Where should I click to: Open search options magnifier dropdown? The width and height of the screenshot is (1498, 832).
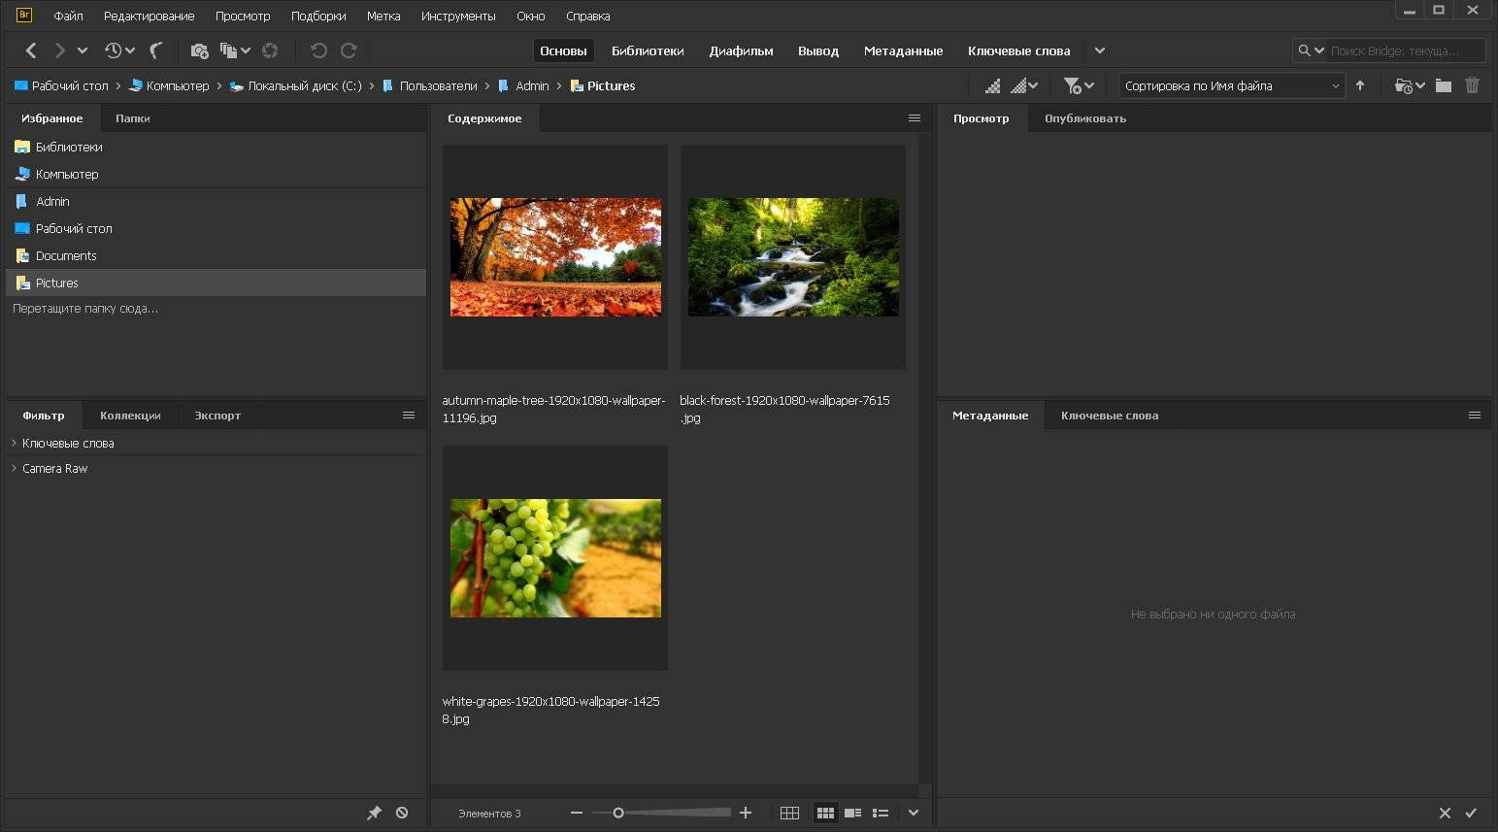(x=1311, y=50)
